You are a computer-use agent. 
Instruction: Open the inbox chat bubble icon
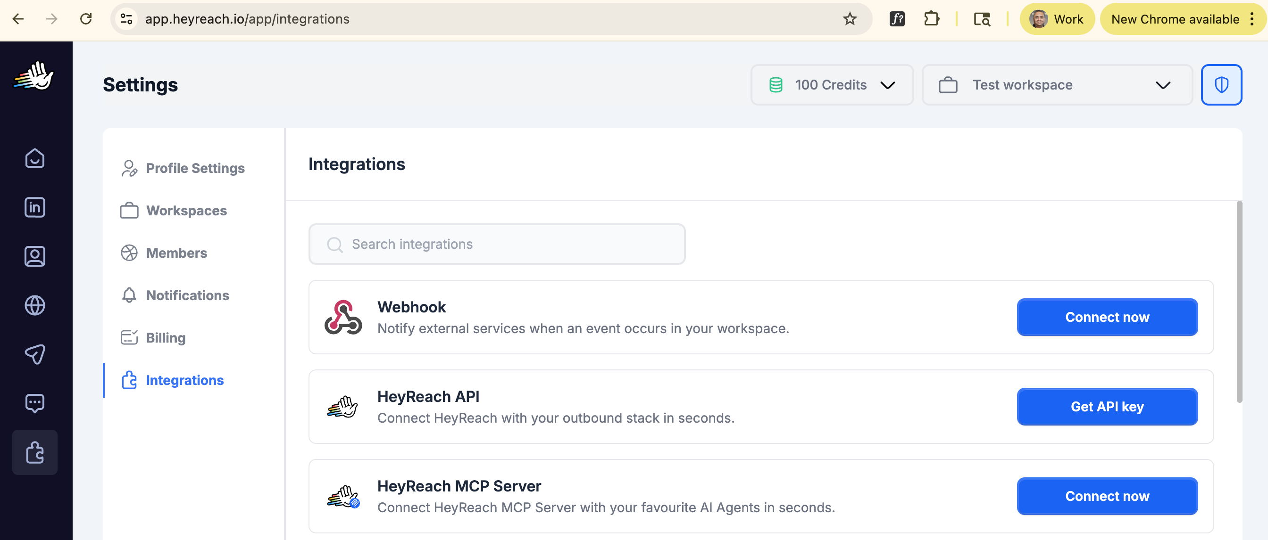[34, 403]
